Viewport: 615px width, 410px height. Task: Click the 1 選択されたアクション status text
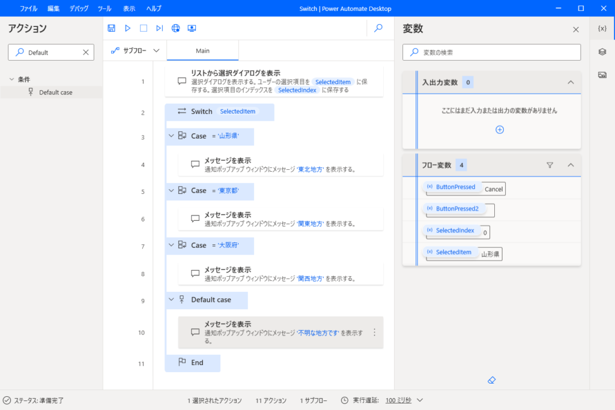click(214, 400)
